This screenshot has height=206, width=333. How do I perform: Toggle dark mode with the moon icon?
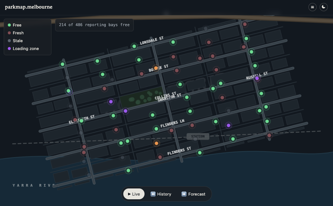point(324,7)
